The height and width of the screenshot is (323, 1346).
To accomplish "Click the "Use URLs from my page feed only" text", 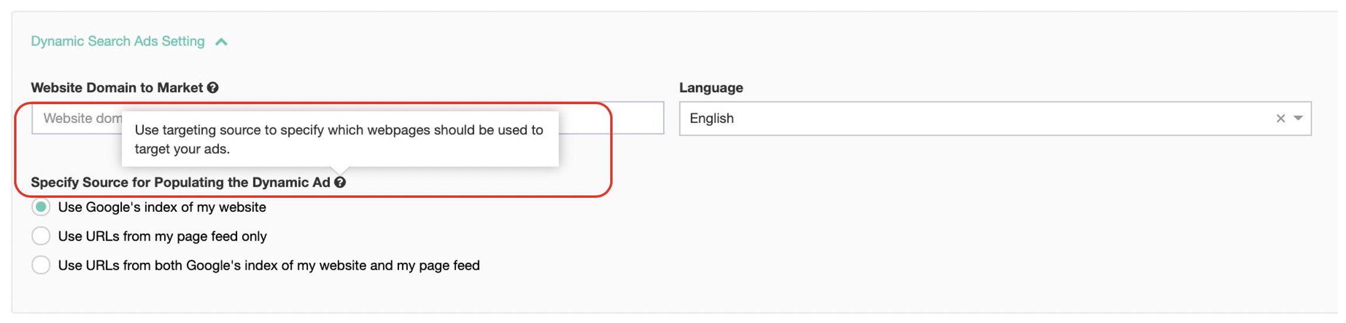I will [x=162, y=237].
